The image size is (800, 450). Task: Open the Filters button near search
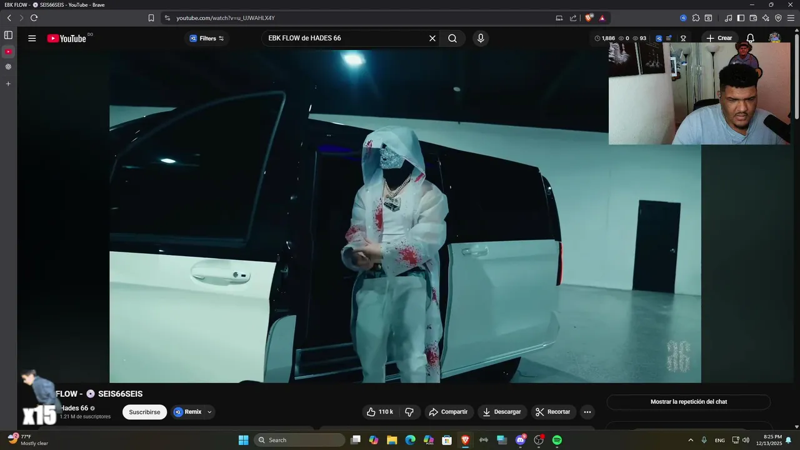207,38
